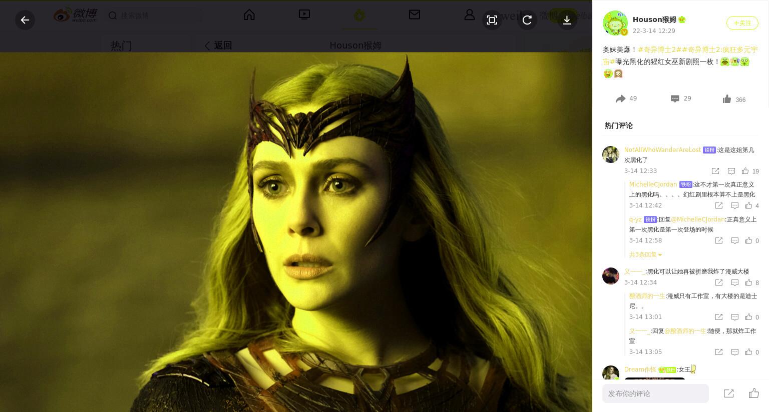Click thumbs-up icon beside comment input

754,393
